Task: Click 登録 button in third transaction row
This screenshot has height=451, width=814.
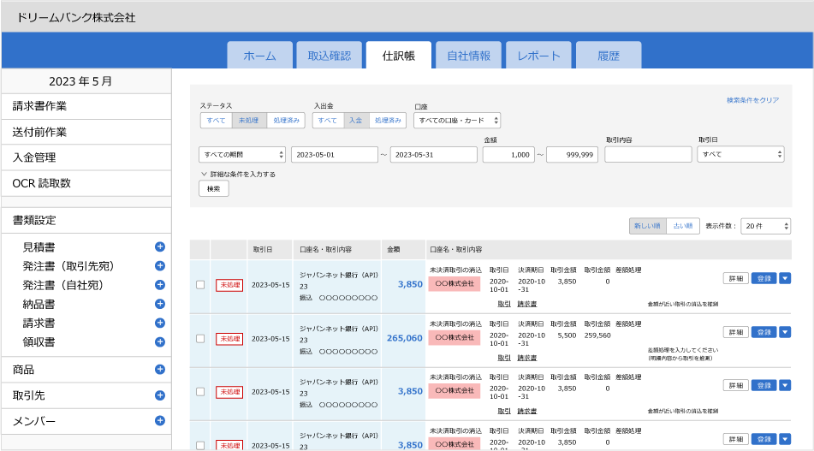Action: [763, 386]
